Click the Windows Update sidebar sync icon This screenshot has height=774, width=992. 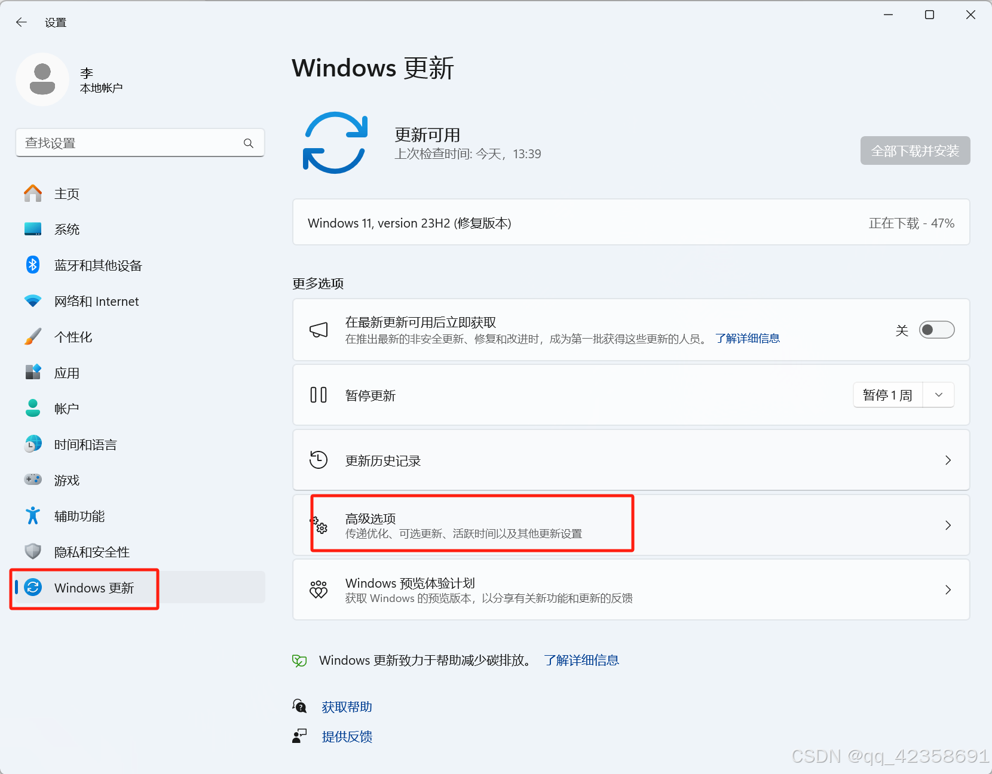pyautogui.click(x=33, y=588)
